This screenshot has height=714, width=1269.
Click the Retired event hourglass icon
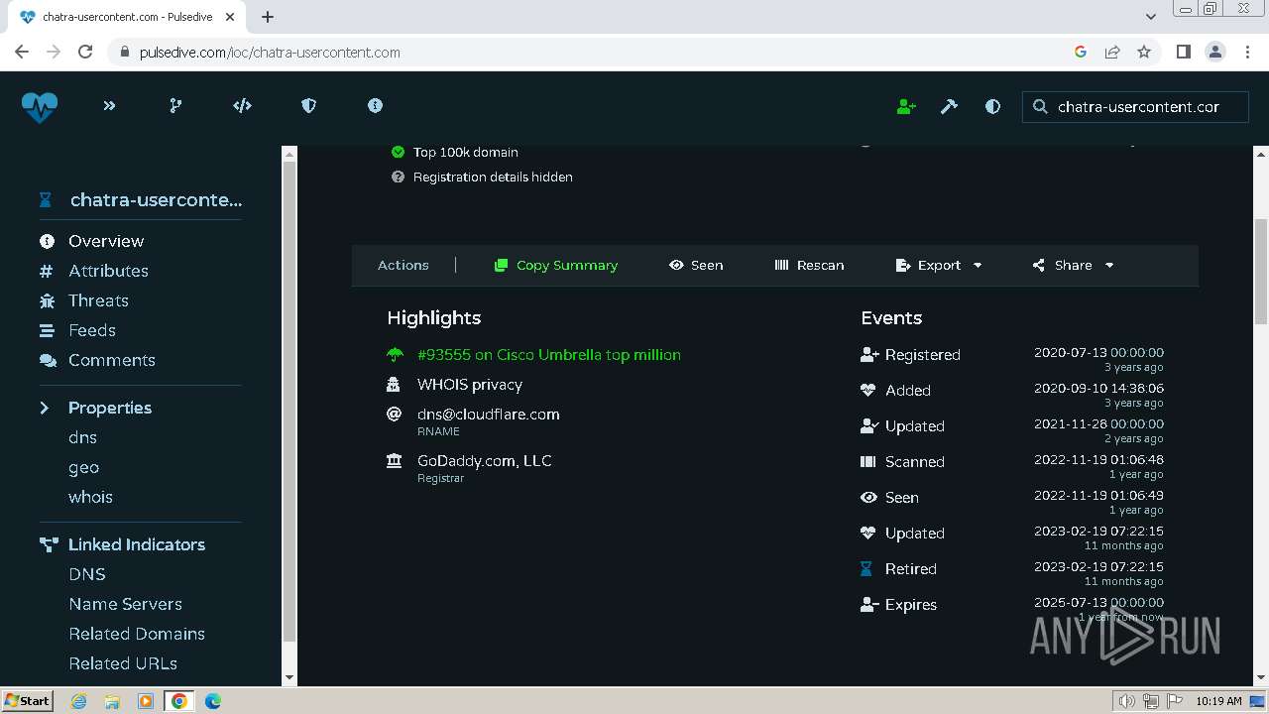click(x=866, y=568)
